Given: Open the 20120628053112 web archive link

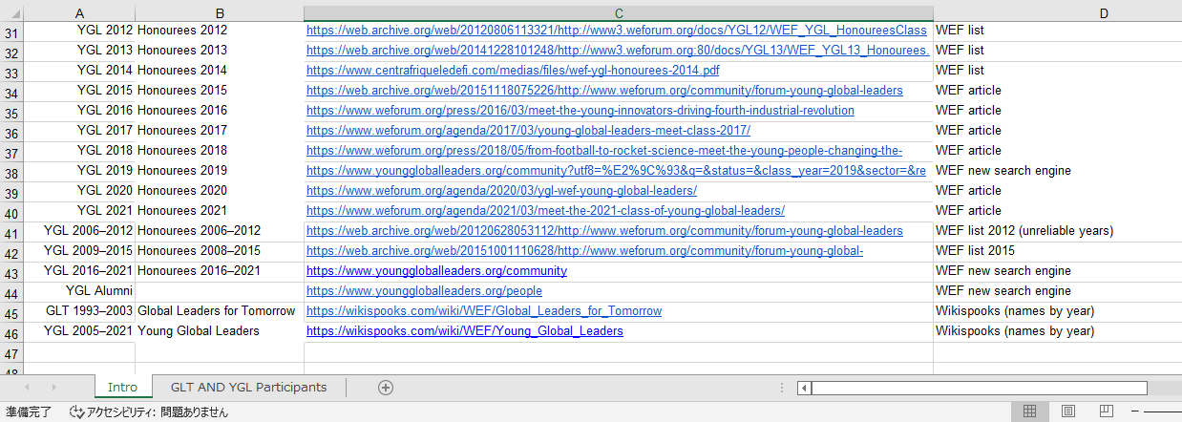Looking at the screenshot, I should [x=604, y=231].
